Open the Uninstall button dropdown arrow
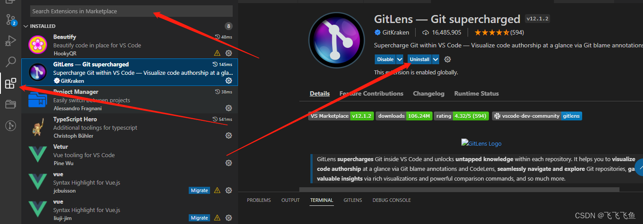The height and width of the screenshot is (224, 643). click(x=436, y=59)
